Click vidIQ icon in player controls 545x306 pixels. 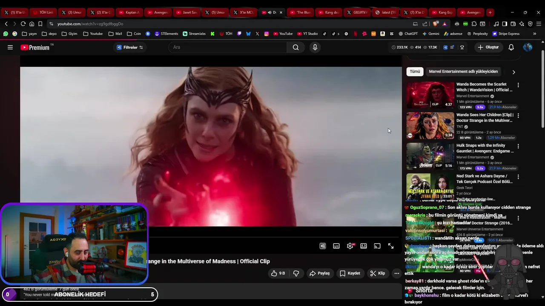click(323, 246)
